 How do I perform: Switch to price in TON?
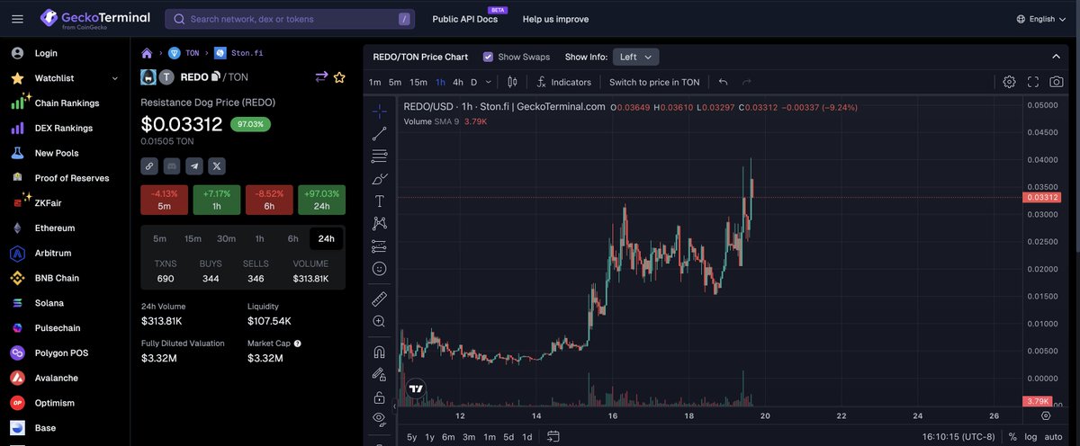[654, 82]
